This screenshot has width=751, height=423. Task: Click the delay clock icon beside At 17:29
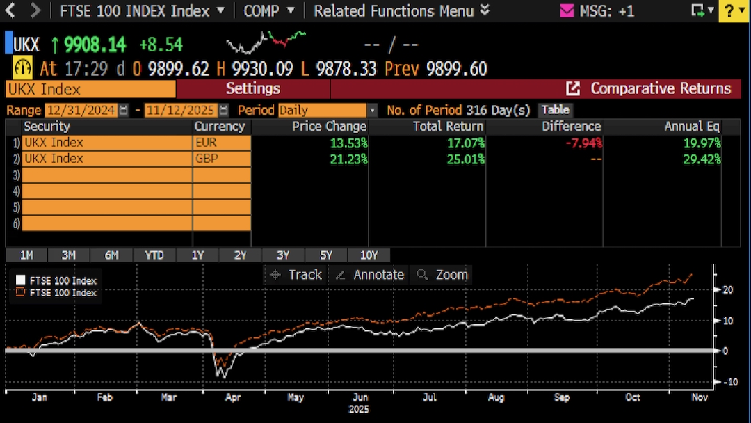(x=23, y=68)
